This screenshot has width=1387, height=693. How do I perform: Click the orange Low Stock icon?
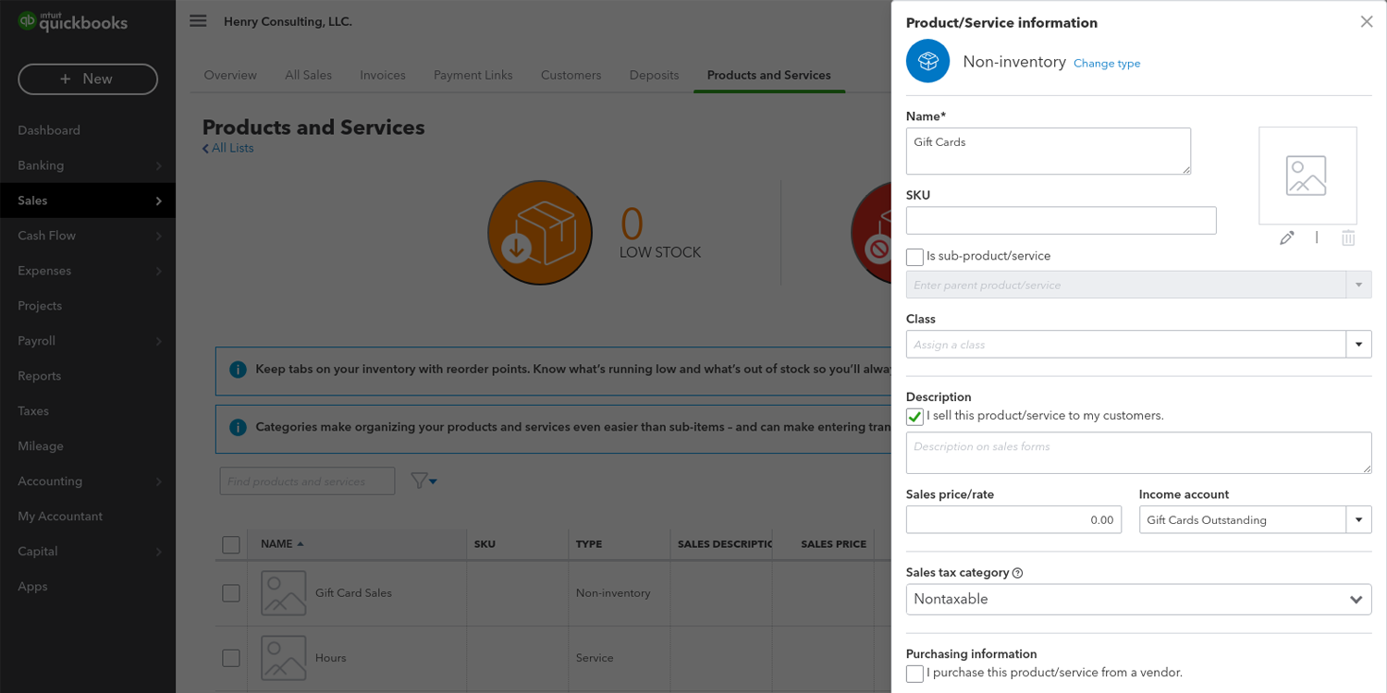539,233
